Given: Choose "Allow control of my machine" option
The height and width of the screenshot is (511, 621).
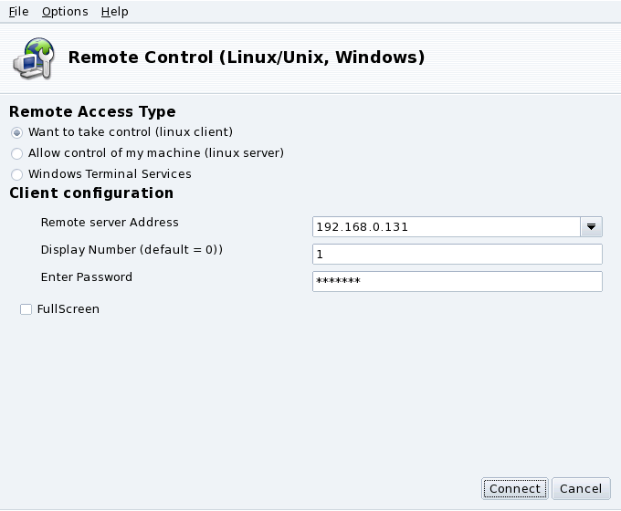Looking at the screenshot, I should point(16,153).
